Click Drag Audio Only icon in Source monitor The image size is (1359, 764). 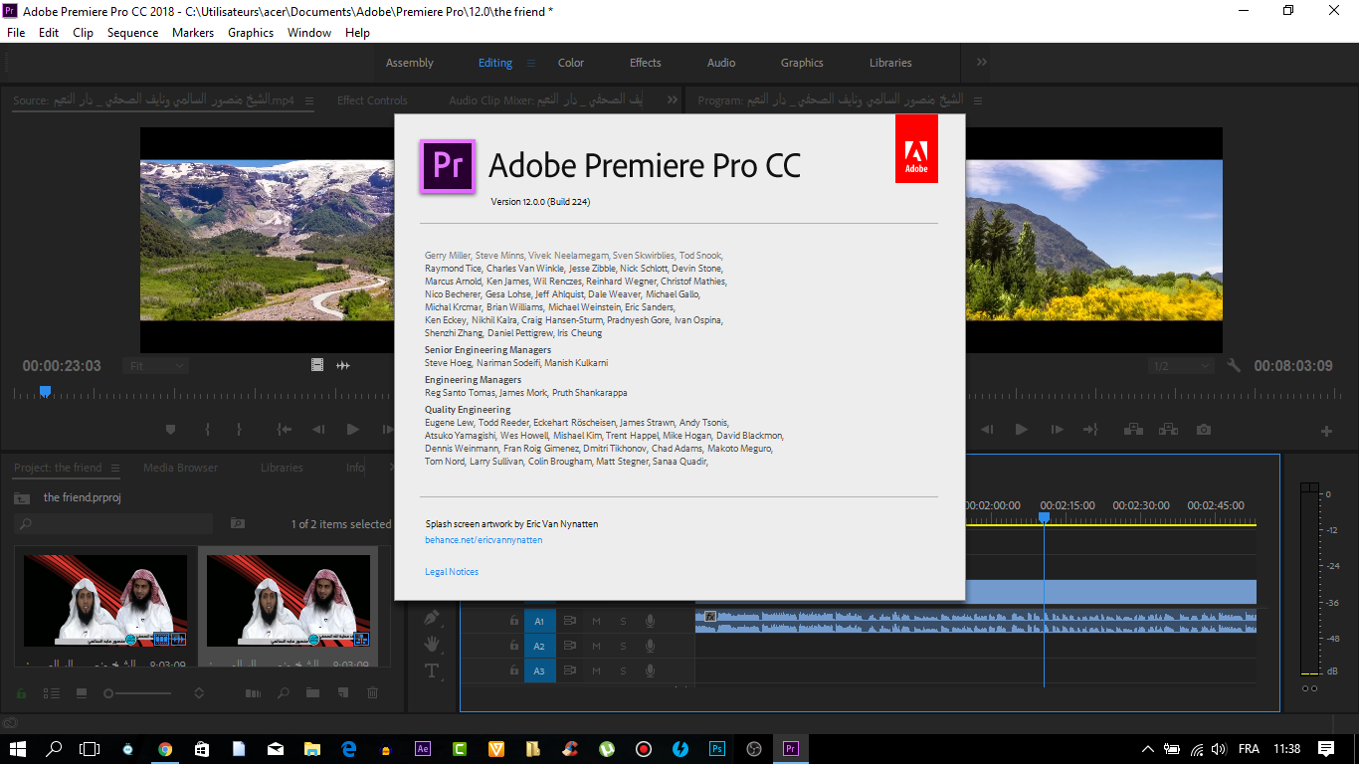click(x=343, y=365)
